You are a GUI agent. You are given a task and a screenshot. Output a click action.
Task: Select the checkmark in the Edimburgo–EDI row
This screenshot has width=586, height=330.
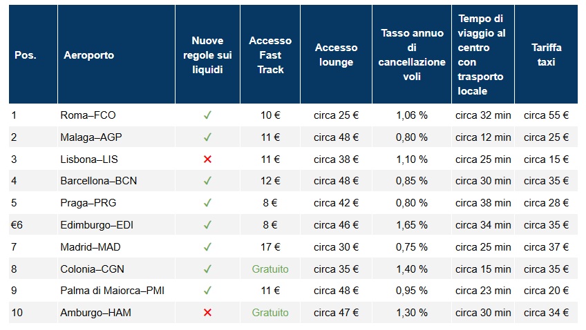[x=207, y=225]
